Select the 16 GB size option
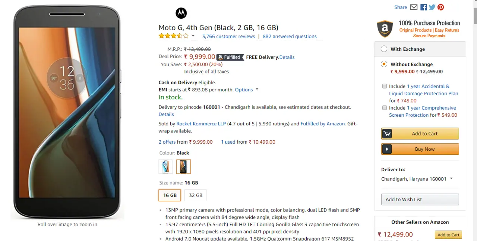477x241 pixels. click(170, 195)
